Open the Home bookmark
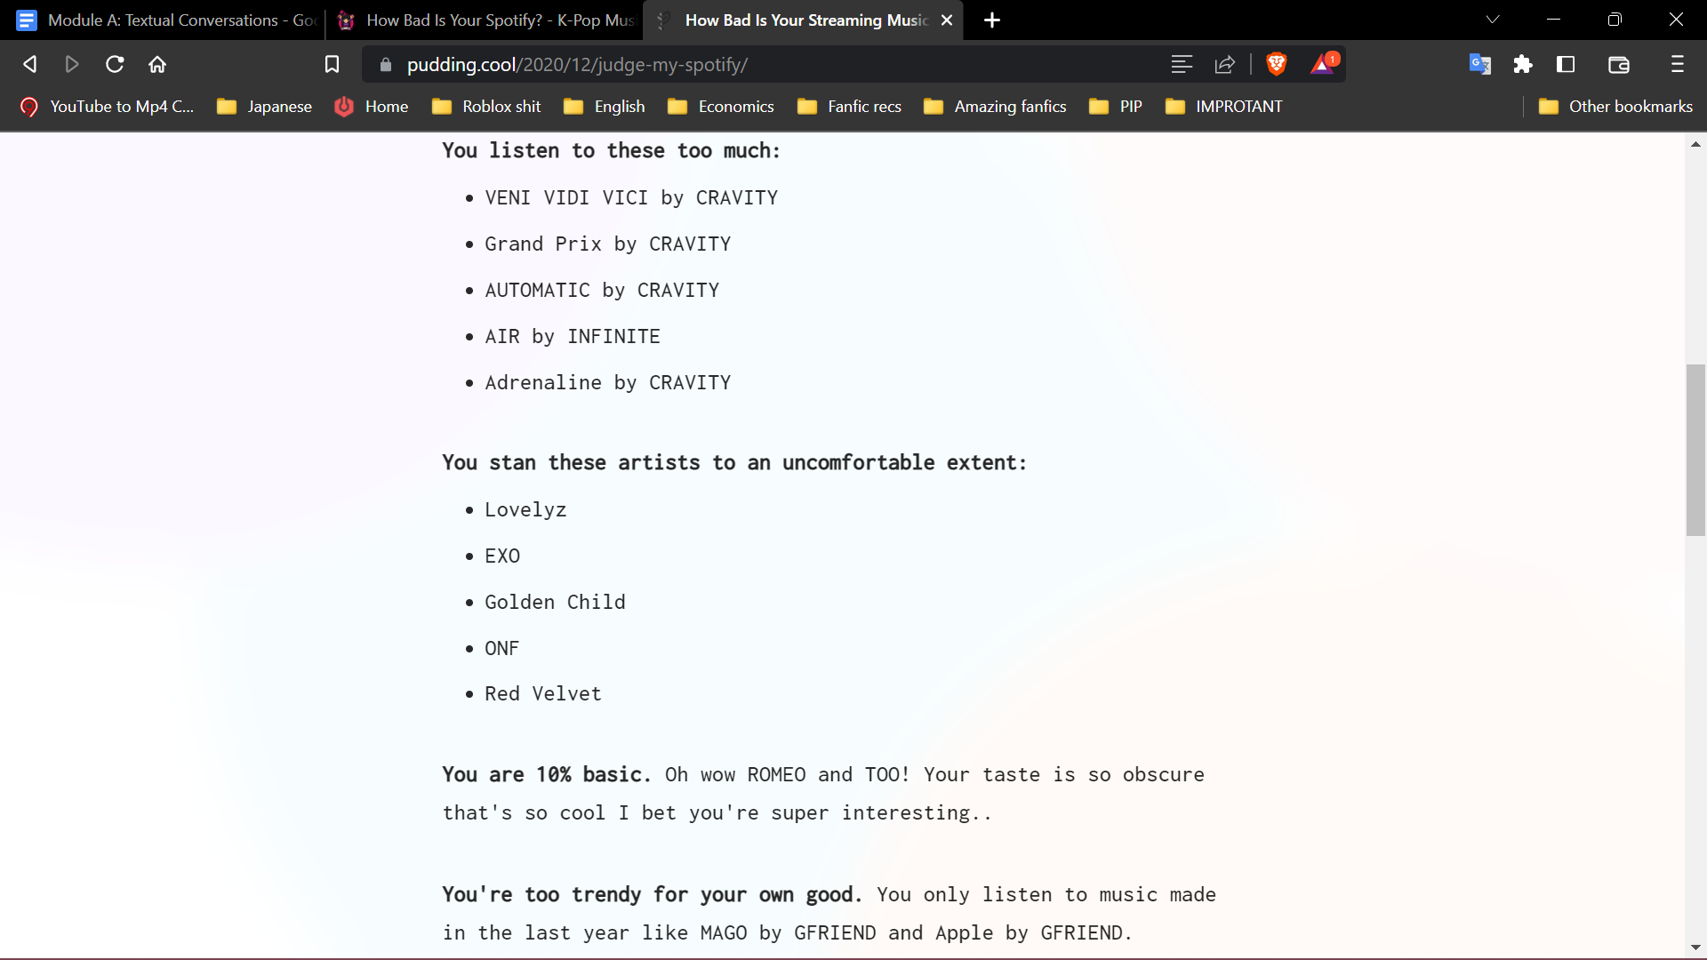Screen dimensions: 1707x960 coord(372,107)
